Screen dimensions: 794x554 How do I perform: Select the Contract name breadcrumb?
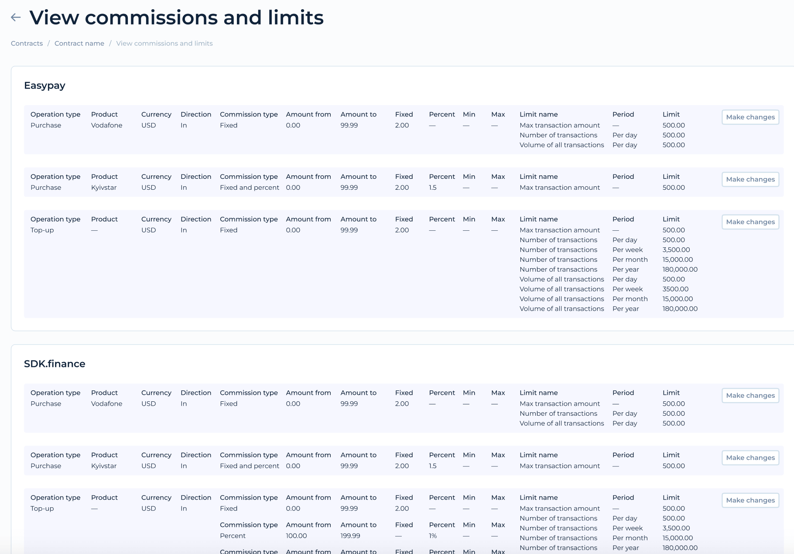click(79, 43)
